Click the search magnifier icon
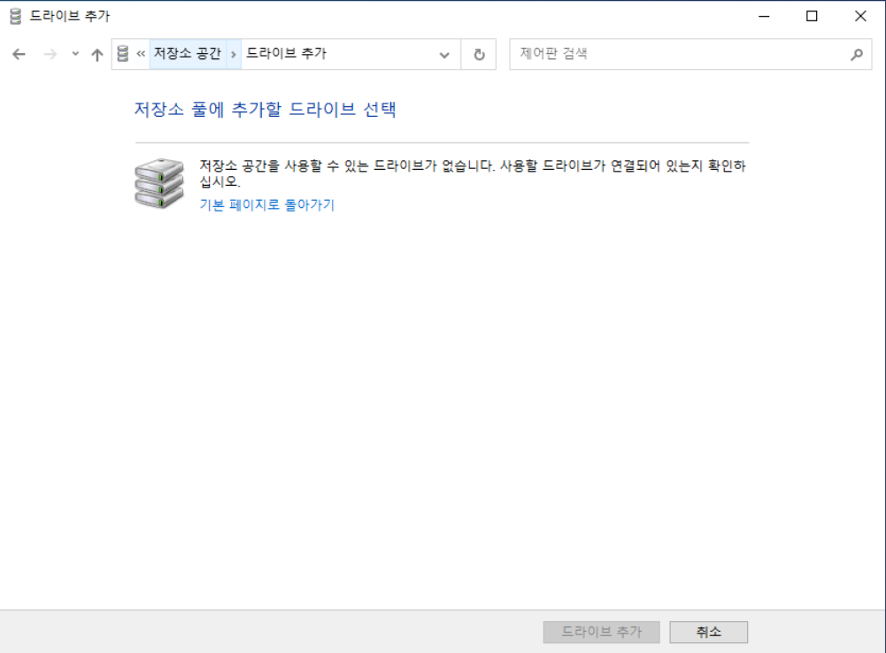Image resolution: width=886 pixels, height=653 pixels. 855,54
